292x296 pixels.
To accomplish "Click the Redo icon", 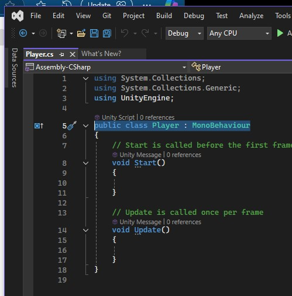I will (x=145, y=33).
